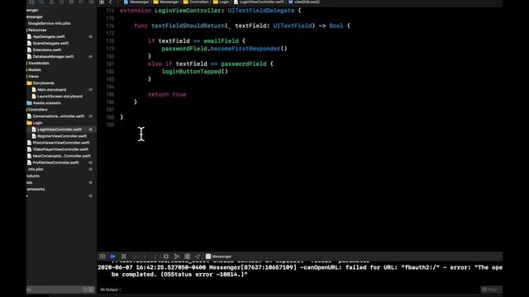Viewport: 529px width, 297px height.
Task: Click the Storyboards folder icon
Action: pyautogui.click(x=30, y=83)
